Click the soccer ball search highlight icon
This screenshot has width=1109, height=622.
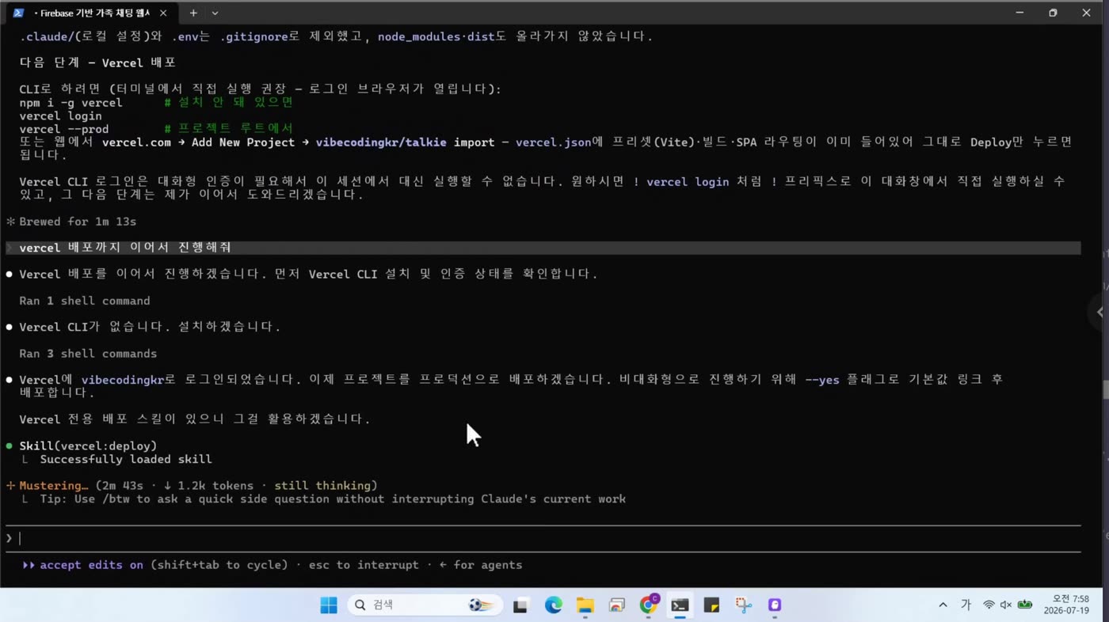tap(480, 605)
